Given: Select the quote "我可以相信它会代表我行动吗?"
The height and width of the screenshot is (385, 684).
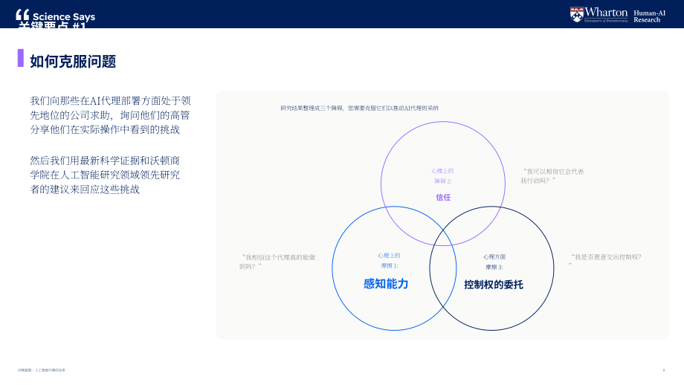Looking at the screenshot, I should (x=552, y=176).
